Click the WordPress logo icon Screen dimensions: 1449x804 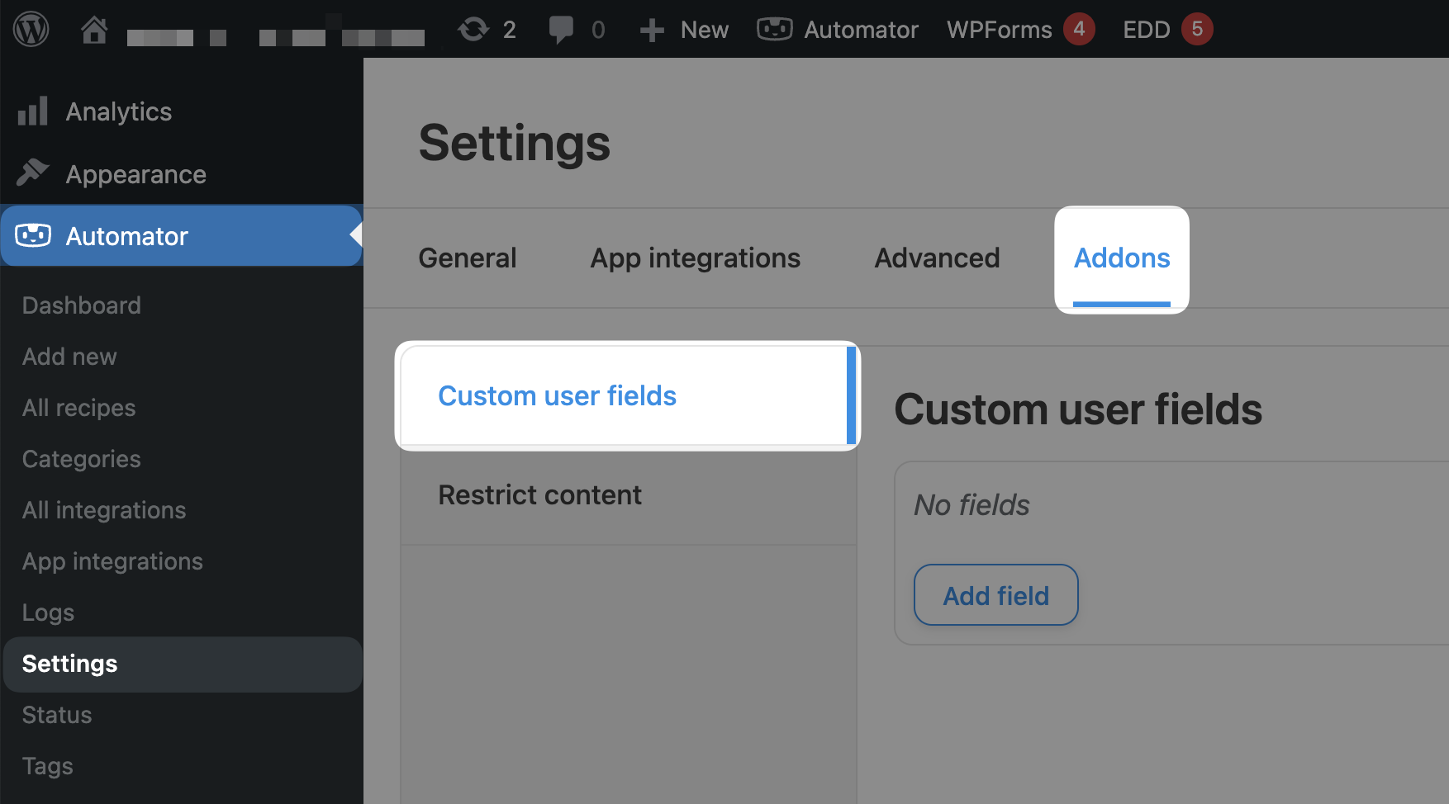(31, 30)
